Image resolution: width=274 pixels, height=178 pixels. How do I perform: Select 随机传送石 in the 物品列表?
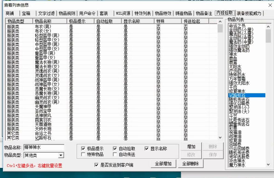pos(239,100)
